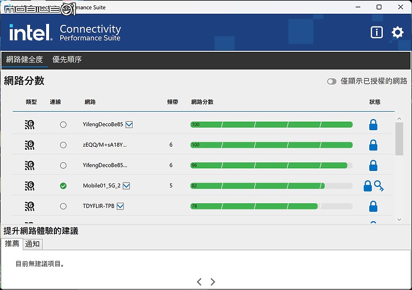
Task: Click Wi-Fi 6 type icon for zEQQ/M+sA18Y row
Action: (30, 145)
